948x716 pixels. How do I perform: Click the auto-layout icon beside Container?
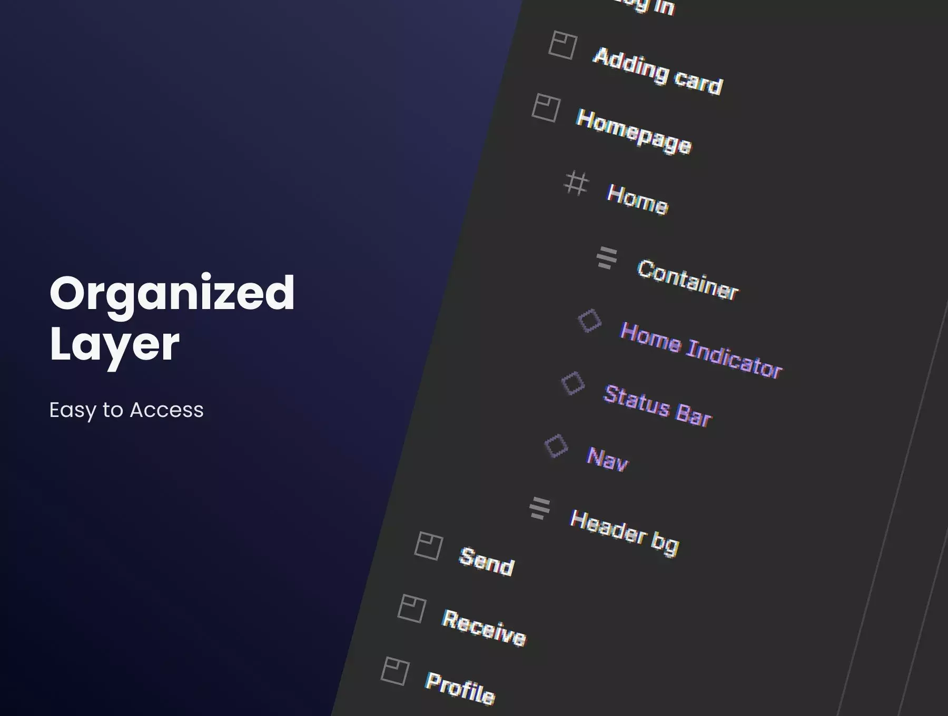[x=607, y=258]
